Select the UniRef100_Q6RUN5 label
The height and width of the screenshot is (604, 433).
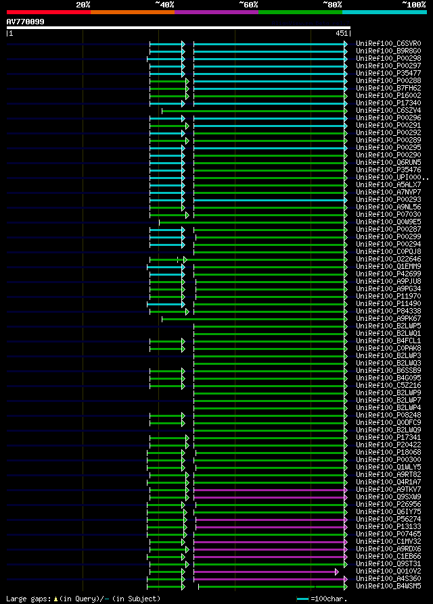coord(388,163)
